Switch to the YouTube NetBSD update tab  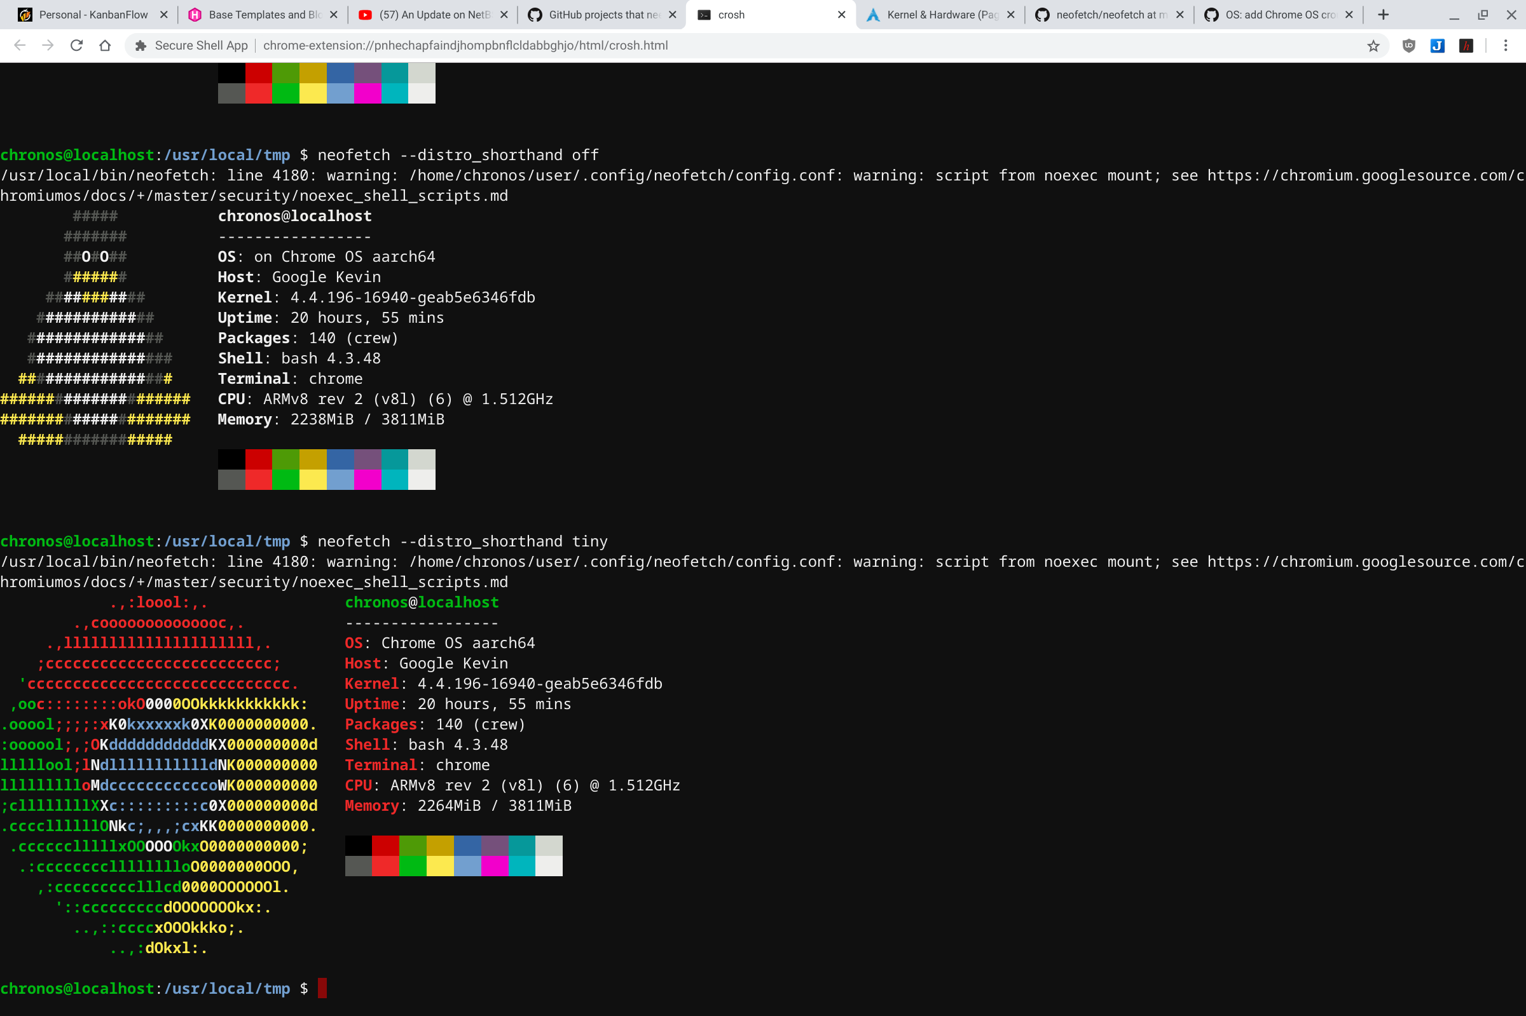coord(434,14)
